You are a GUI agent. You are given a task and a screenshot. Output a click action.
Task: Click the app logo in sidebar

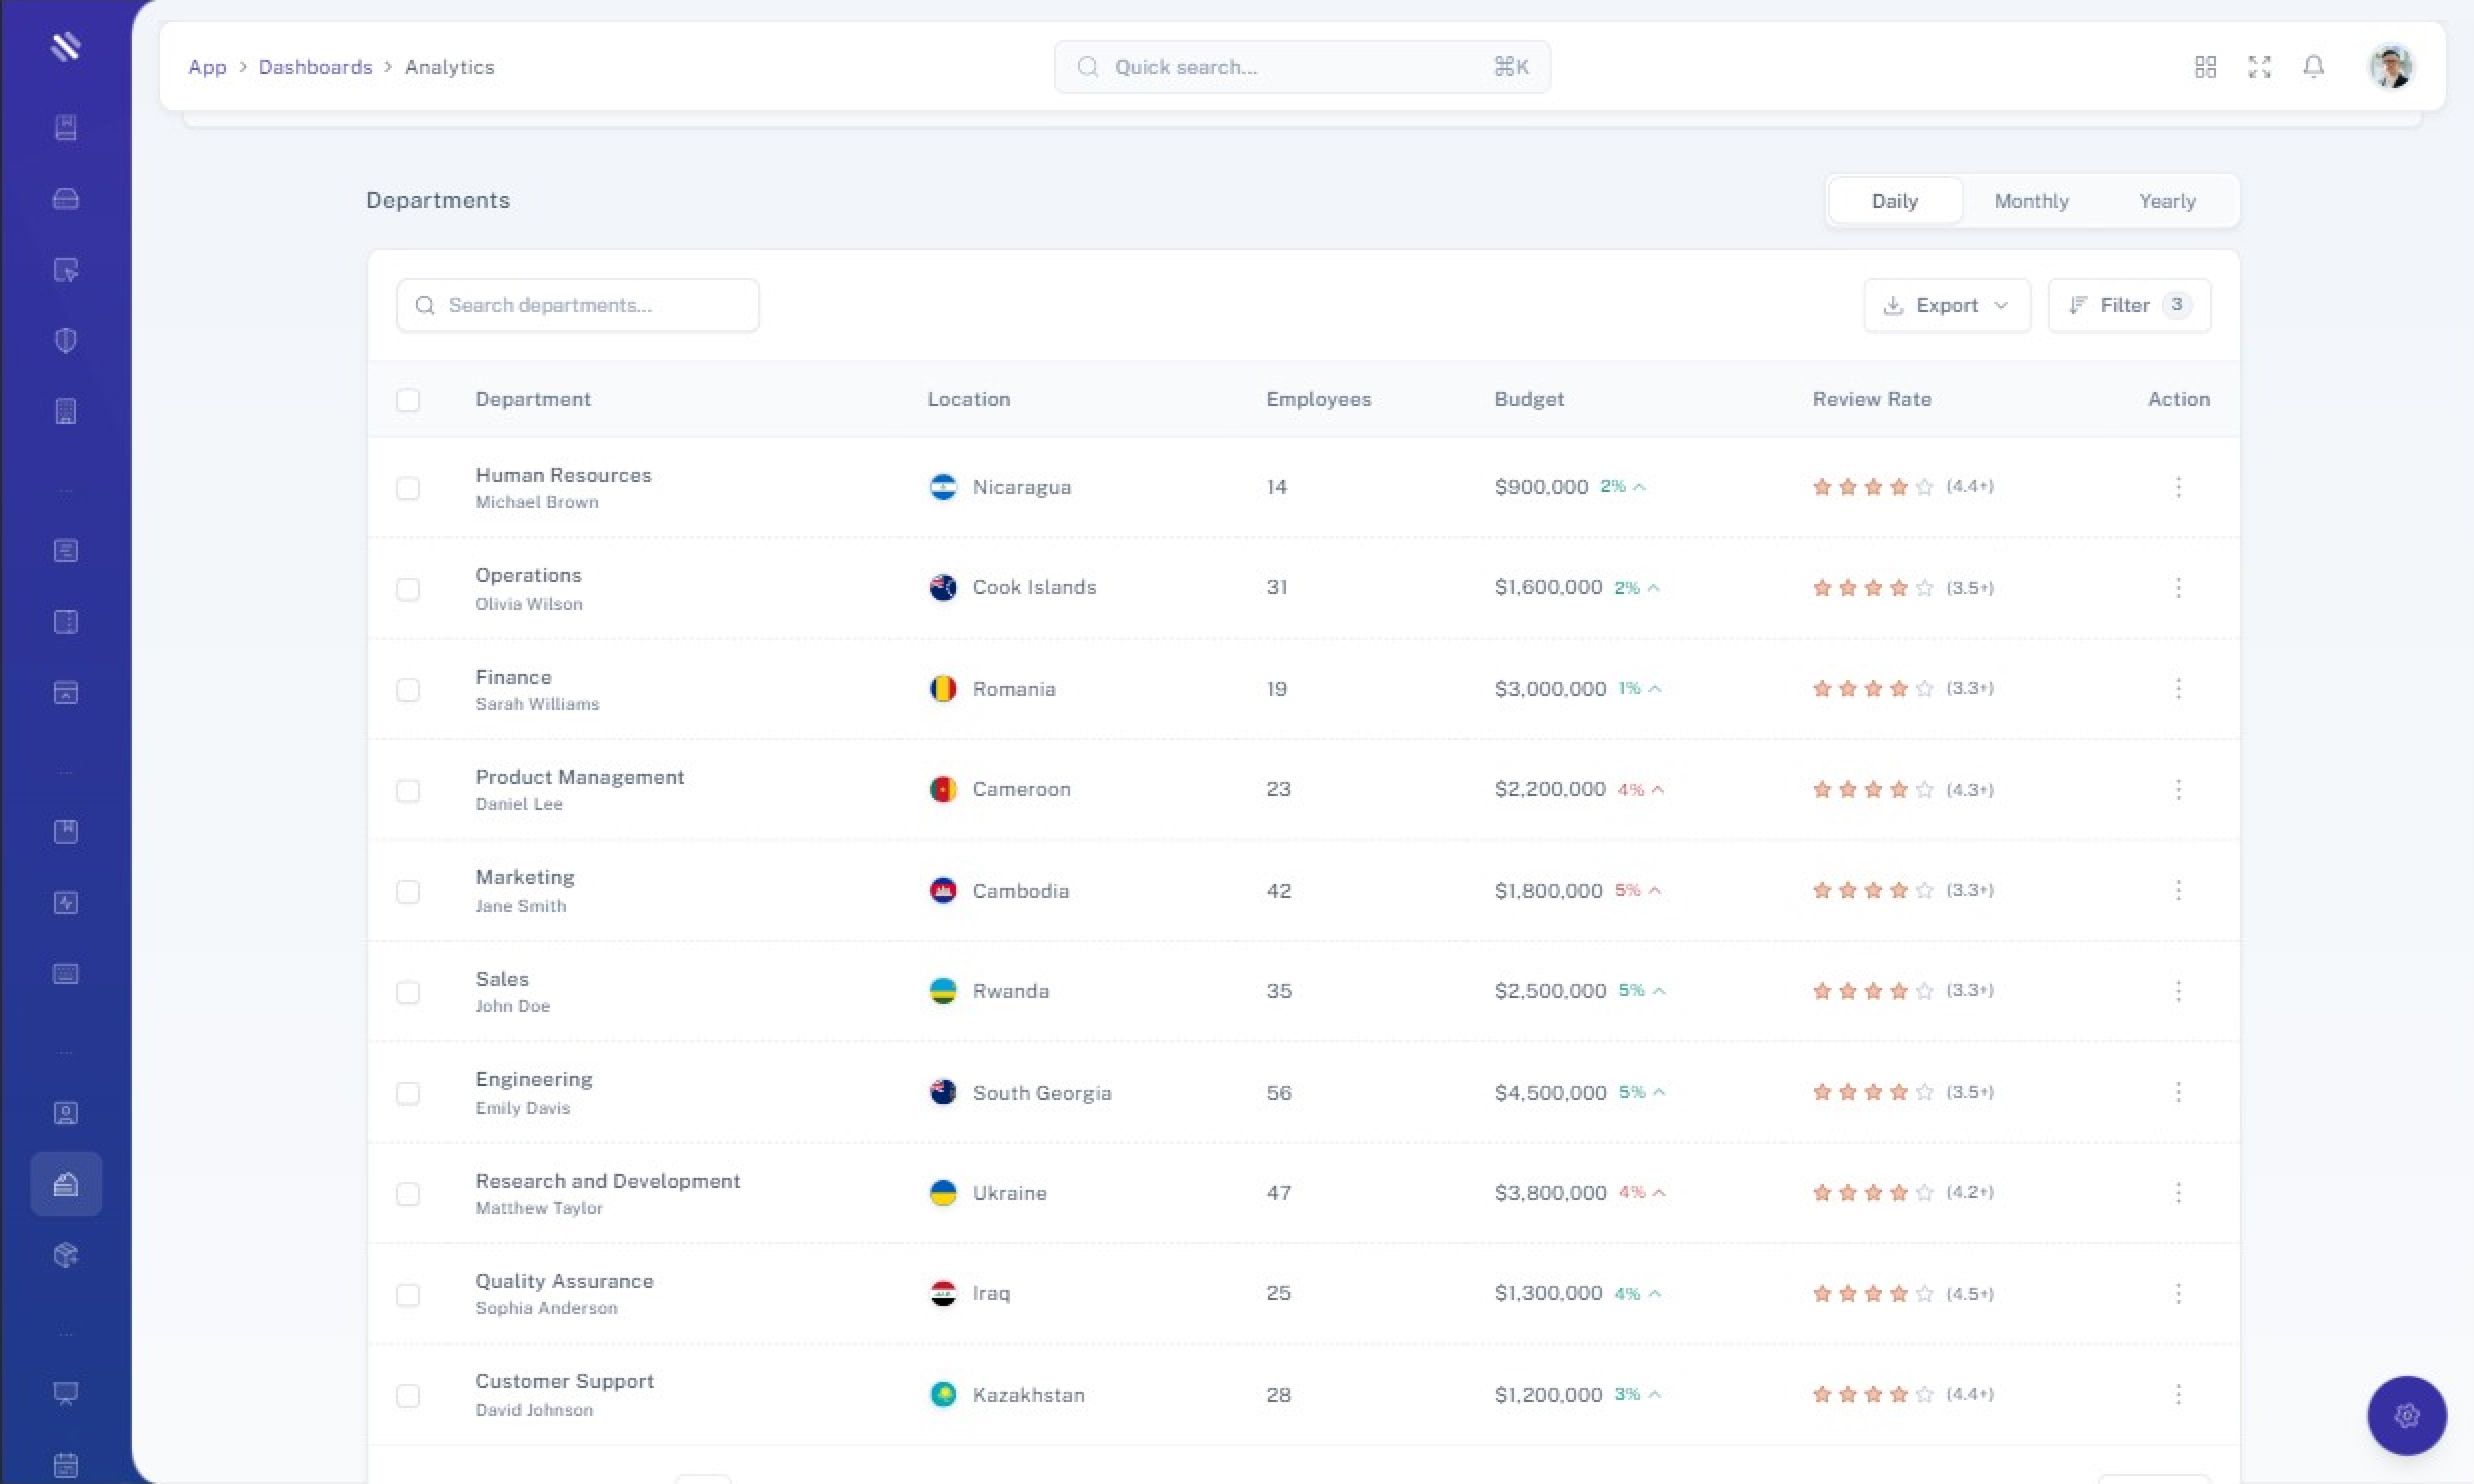click(x=66, y=46)
